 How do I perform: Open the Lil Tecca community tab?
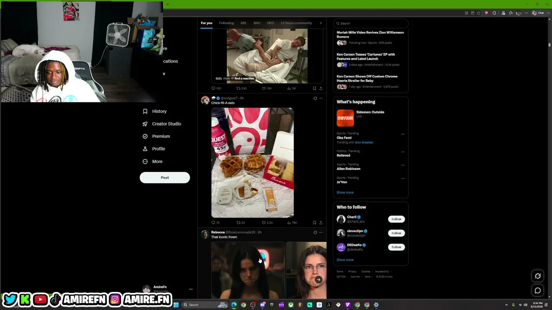[296, 23]
